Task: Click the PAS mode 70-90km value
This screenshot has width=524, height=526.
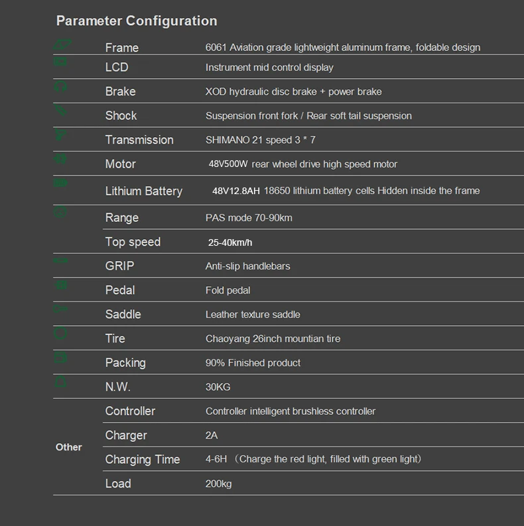Action: pyautogui.click(x=249, y=218)
